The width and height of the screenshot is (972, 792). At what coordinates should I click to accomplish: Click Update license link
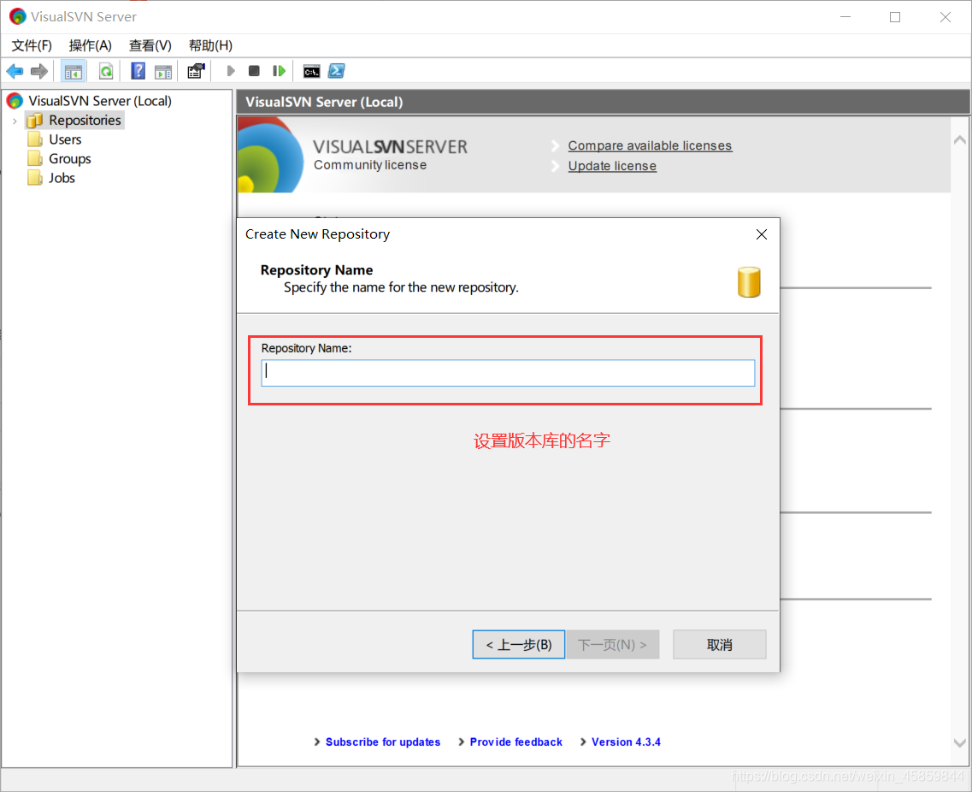point(612,166)
